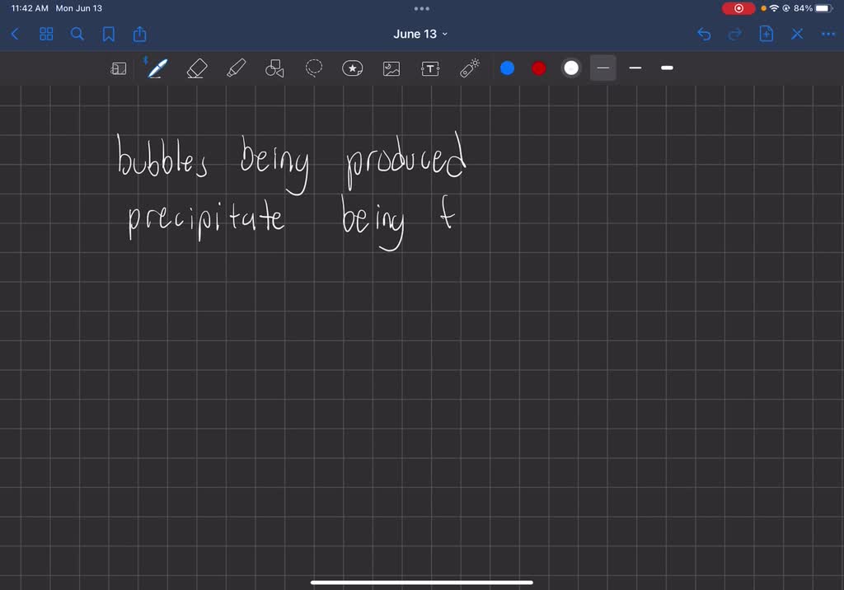Choose the white pen color
The height and width of the screenshot is (590, 844).
point(571,68)
